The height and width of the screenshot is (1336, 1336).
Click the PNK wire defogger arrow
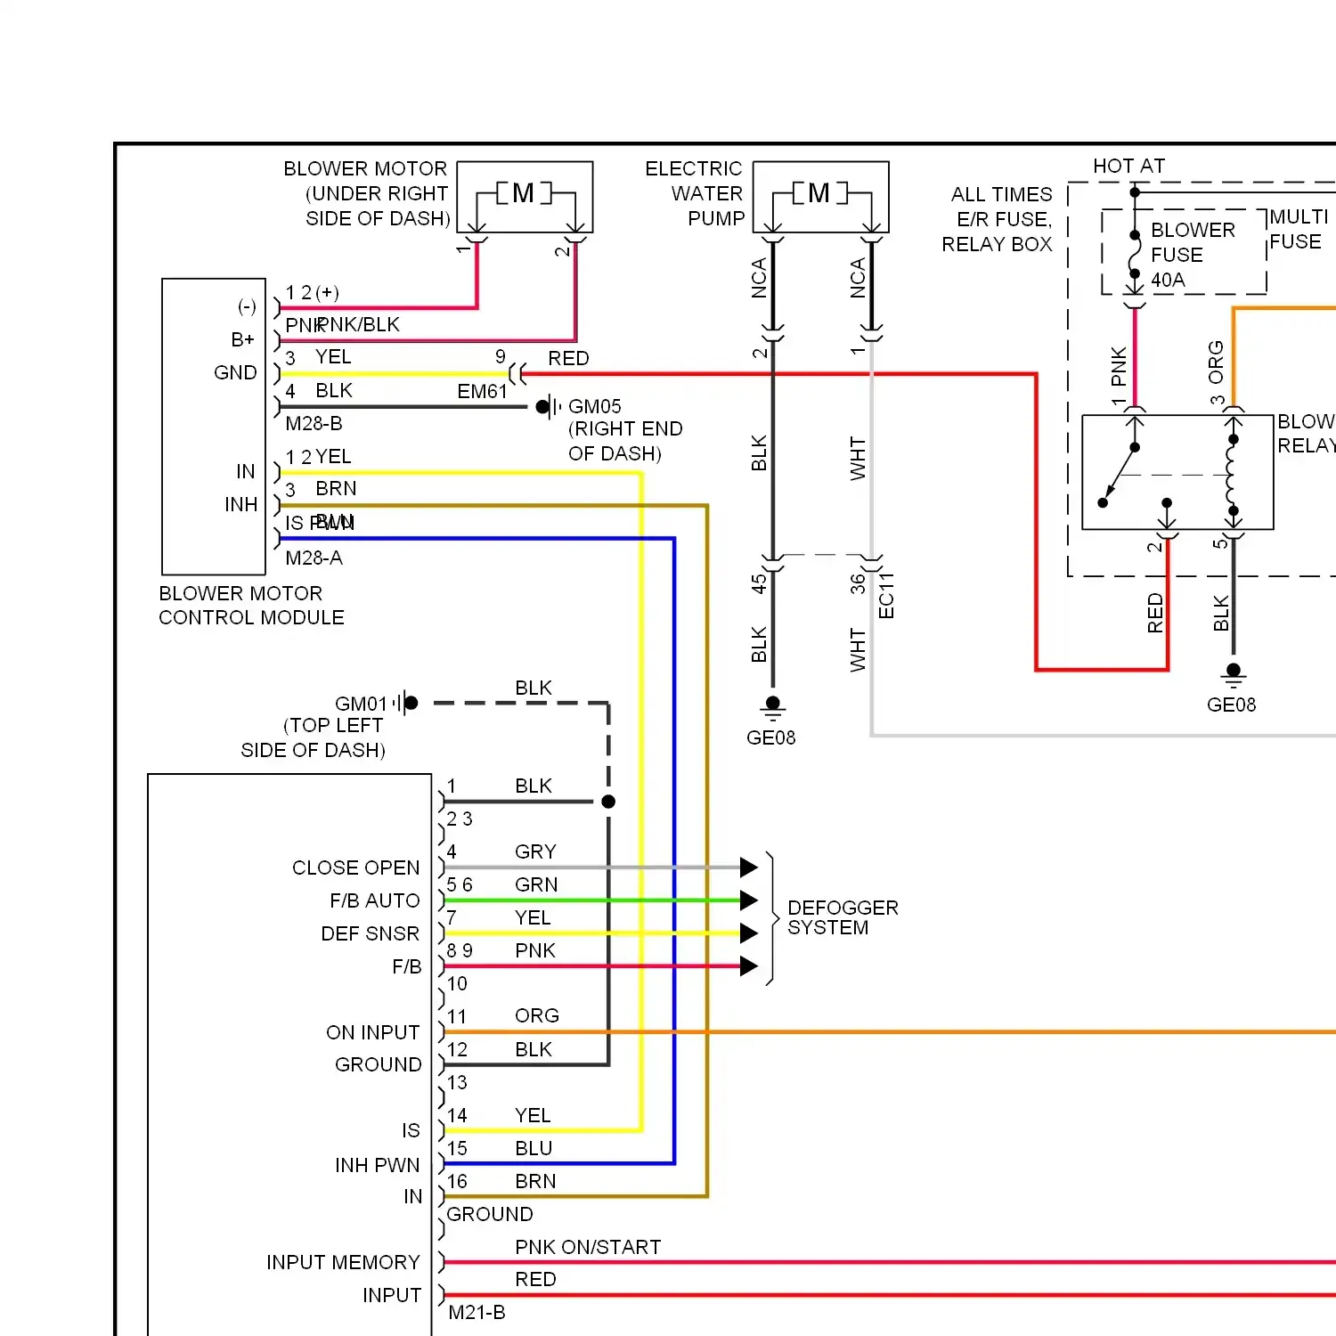tap(749, 966)
